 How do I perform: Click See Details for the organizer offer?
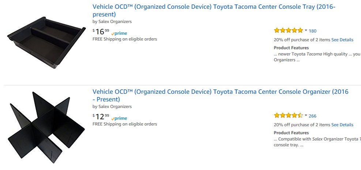point(342,125)
